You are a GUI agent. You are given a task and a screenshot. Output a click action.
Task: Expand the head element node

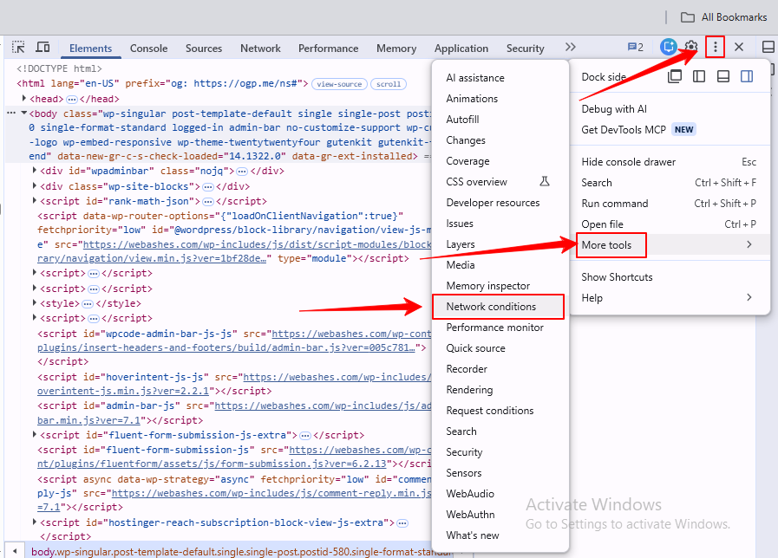click(x=23, y=98)
